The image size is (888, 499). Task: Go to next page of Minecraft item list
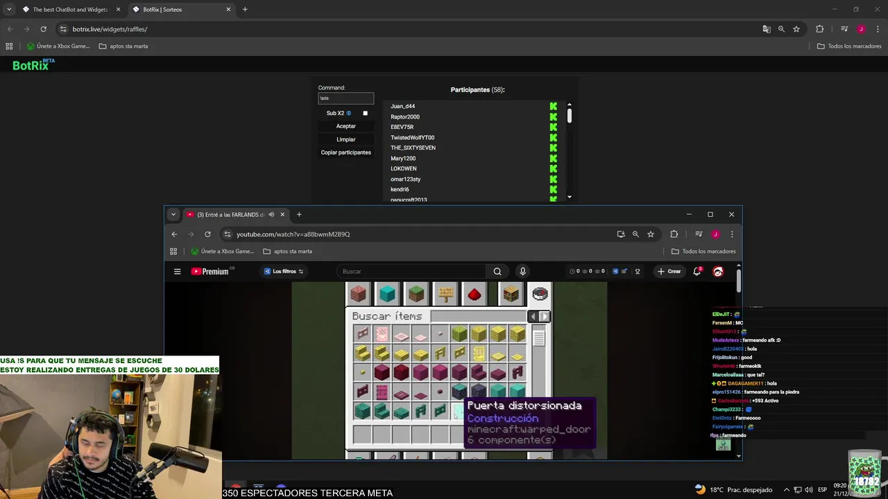click(x=545, y=317)
